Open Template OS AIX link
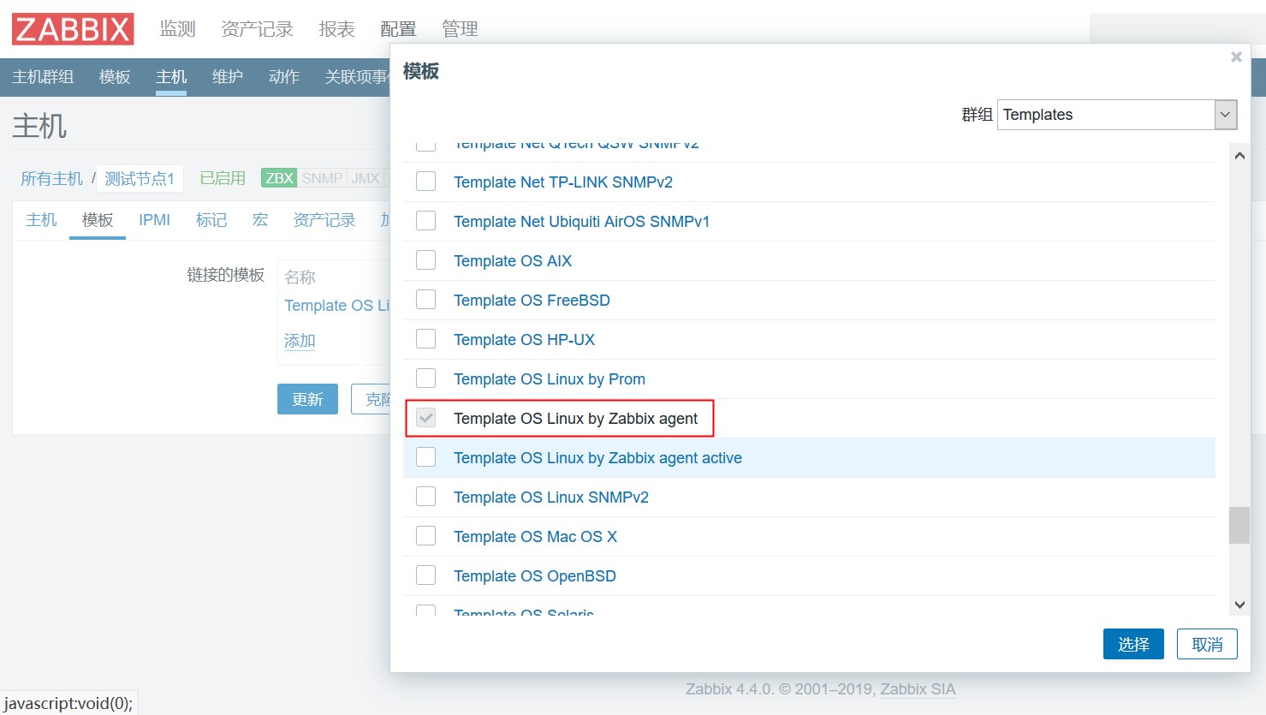 (513, 261)
